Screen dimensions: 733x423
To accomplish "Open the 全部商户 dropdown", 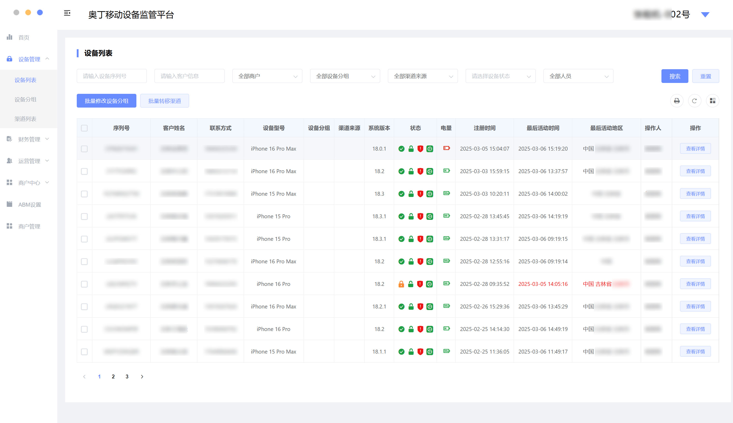I will coord(267,76).
